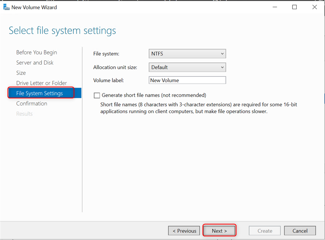This screenshot has width=325, height=240.
Task: Select the Server and Disk step
Action: point(35,63)
